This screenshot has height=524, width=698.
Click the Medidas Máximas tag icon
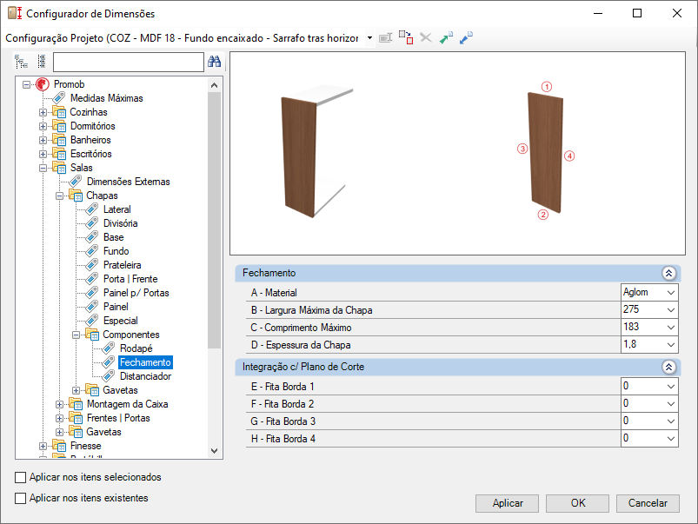coord(59,98)
